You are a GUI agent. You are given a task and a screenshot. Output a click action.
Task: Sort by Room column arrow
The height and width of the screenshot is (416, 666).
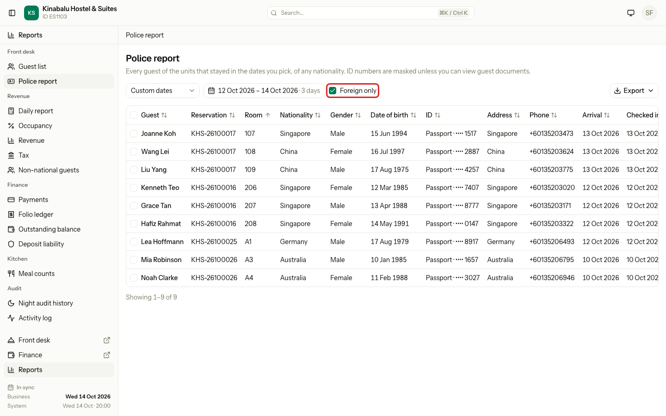point(268,115)
